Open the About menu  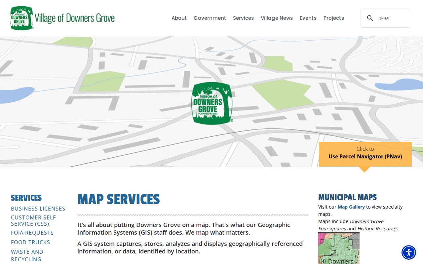[179, 18]
